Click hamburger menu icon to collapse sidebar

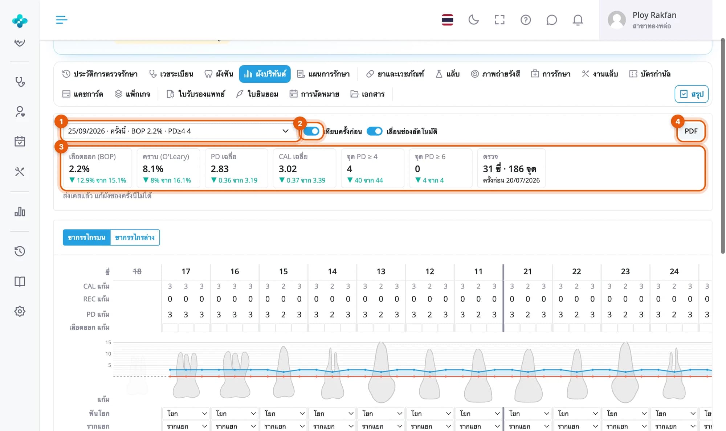pyautogui.click(x=61, y=20)
